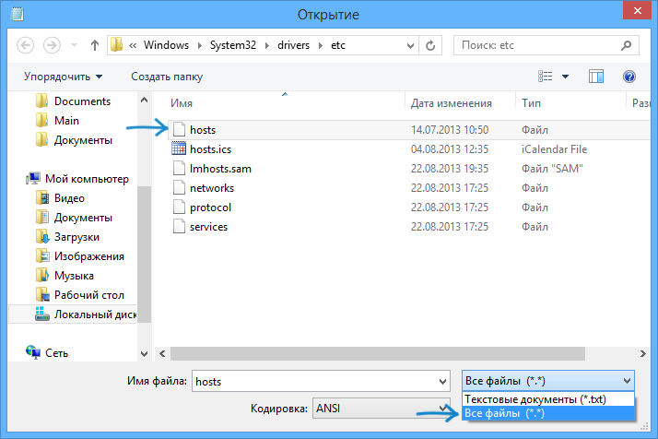Click Создать папку button
The height and width of the screenshot is (439, 658).
[x=167, y=77]
